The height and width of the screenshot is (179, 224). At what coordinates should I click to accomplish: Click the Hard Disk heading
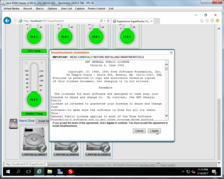27,121
